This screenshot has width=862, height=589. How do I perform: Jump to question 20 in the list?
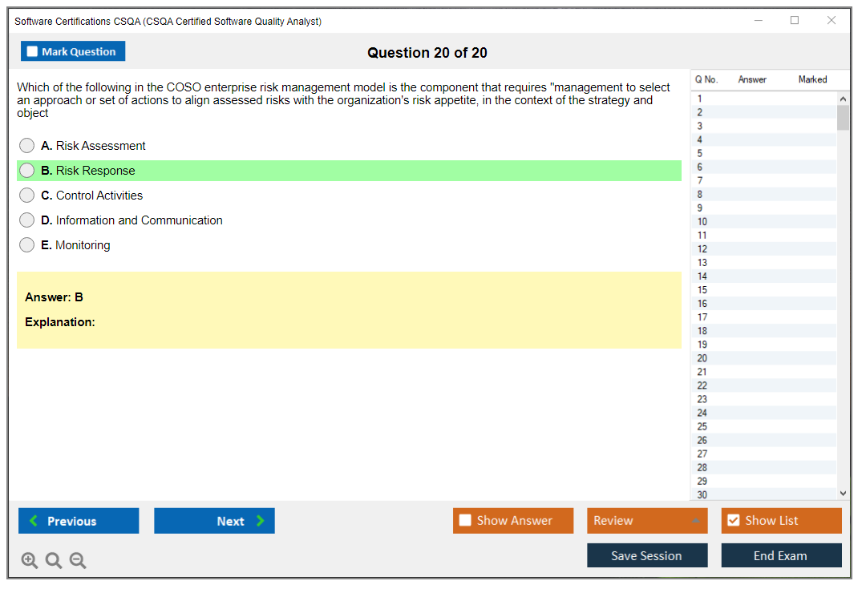(x=702, y=358)
